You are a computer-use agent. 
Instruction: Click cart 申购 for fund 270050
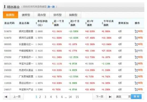pos(139,57)
